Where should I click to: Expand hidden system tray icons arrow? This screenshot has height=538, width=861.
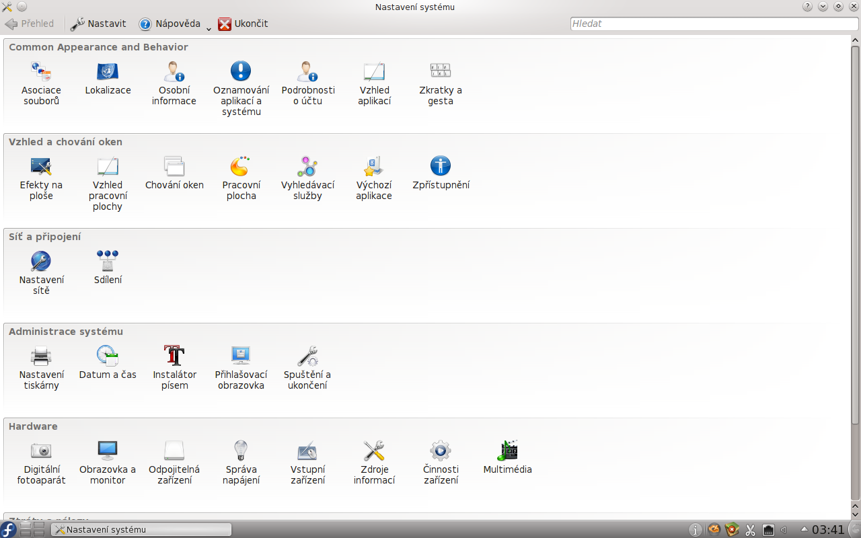point(804,529)
